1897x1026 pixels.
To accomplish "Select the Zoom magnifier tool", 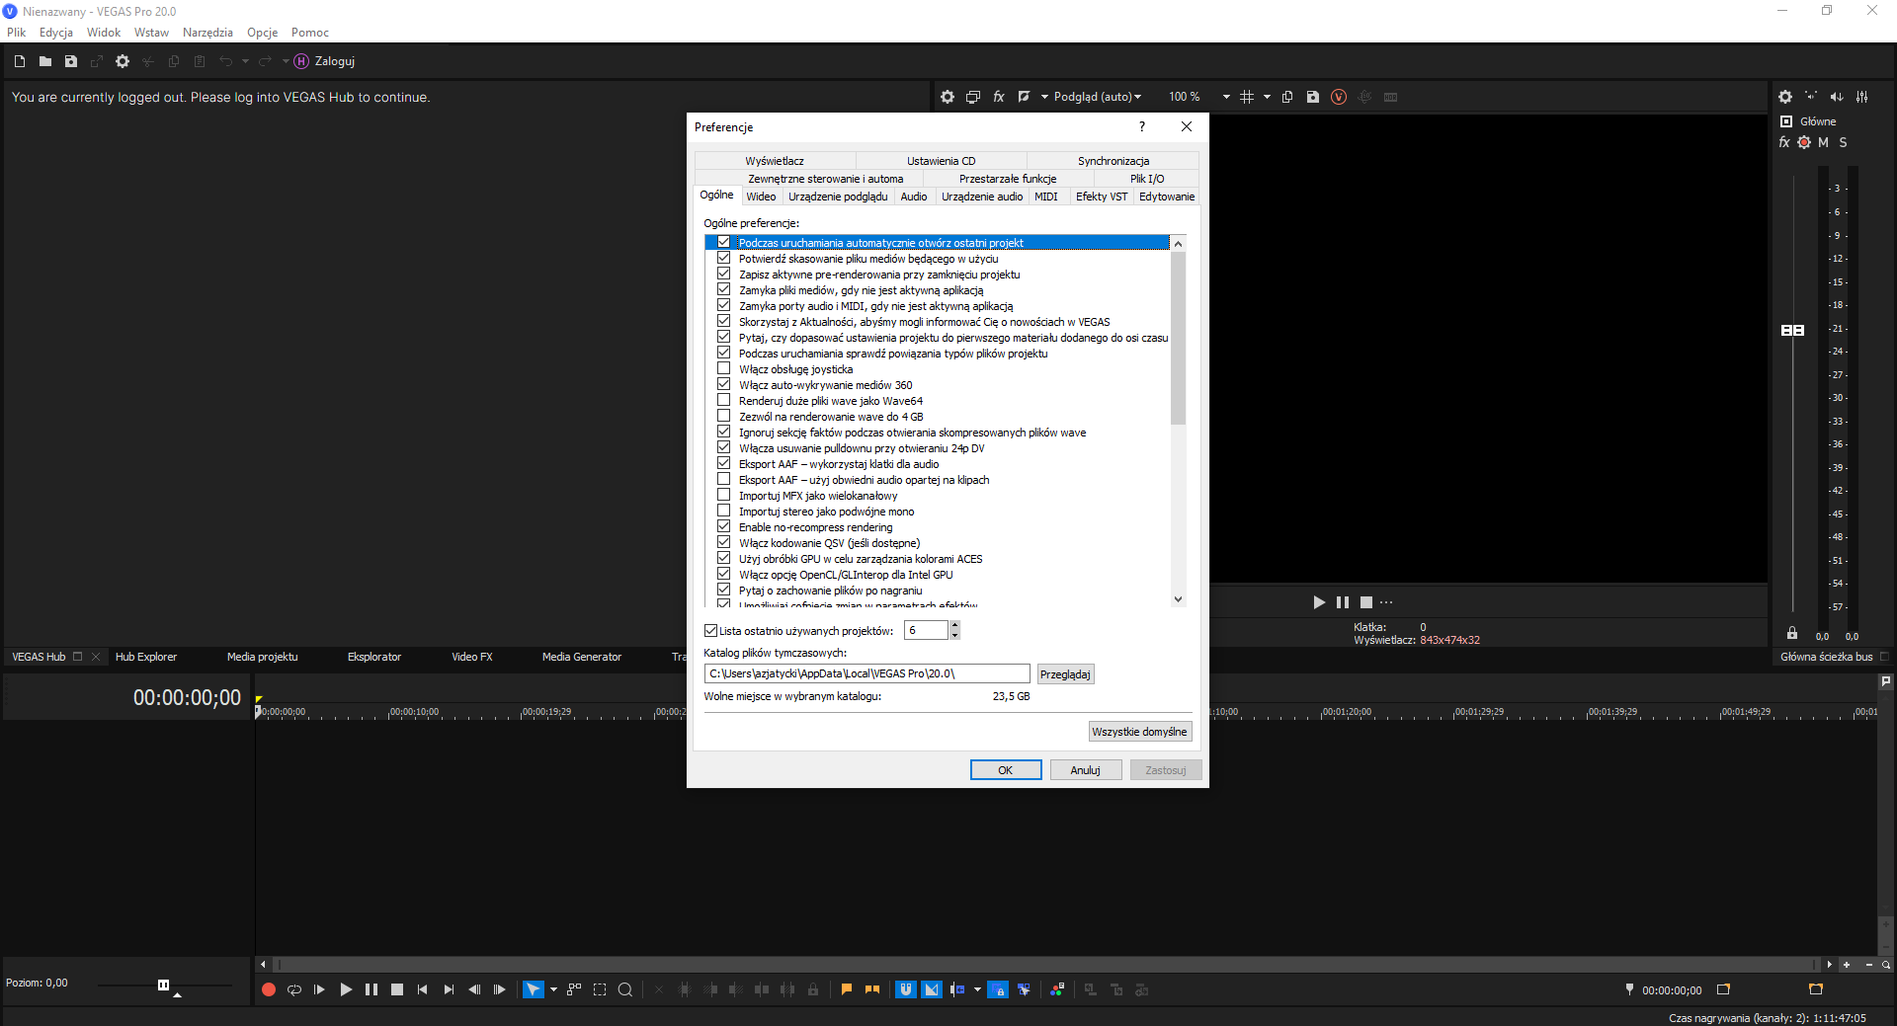I will coord(625,989).
